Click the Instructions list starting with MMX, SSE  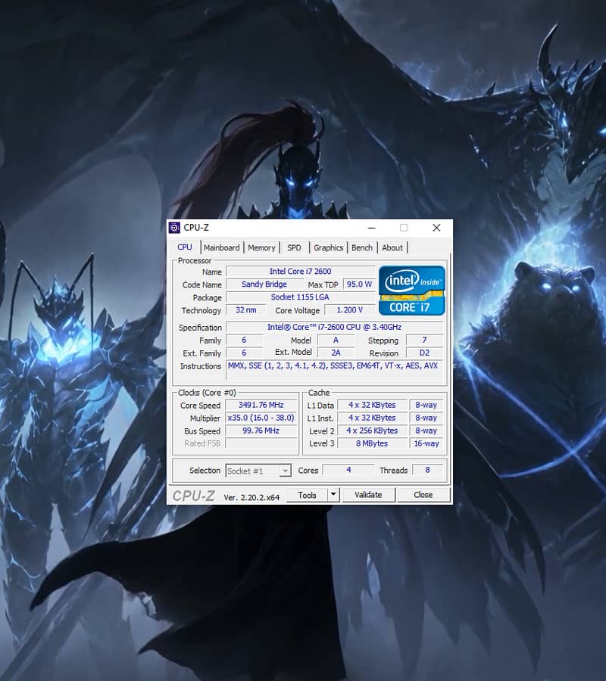pyautogui.click(x=334, y=371)
